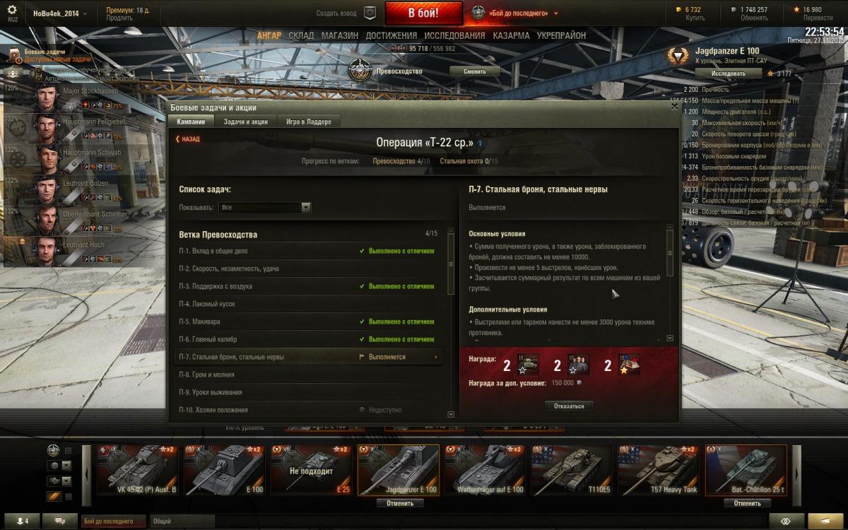Switch to the Задачи и акции tab
848x530 pixels.
tap(245, 122)
